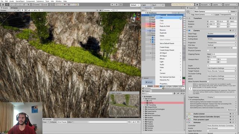This screenshot has height=134, width=239.
Task: Choose Copy from context menu
Action: pos(169,20)
